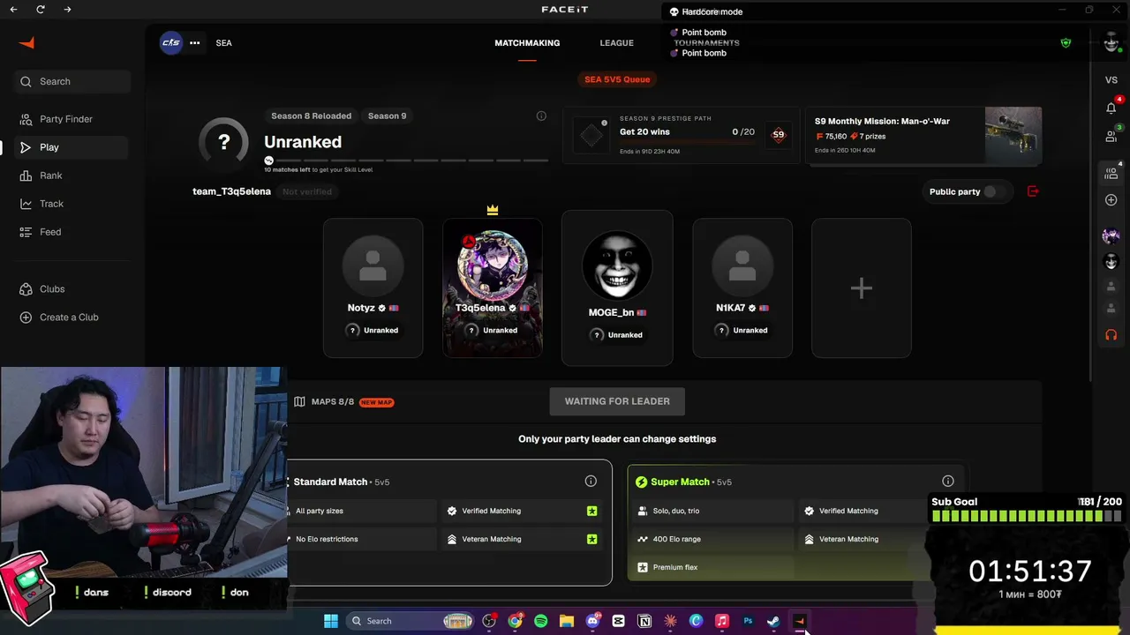Click the circled plus icon in right sidebar
Screen dimensions: 1130x635
coord(1111,200)
